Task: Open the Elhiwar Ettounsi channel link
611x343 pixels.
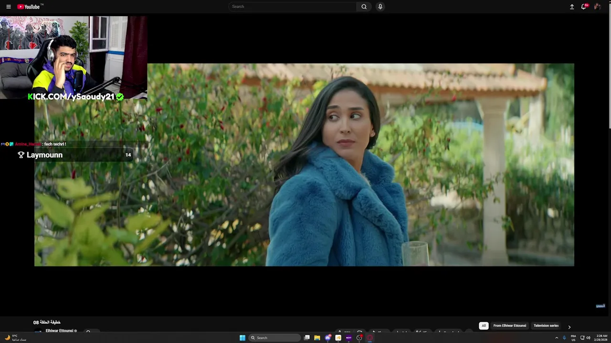Action: pyautogui.click(x=59, y=331)
